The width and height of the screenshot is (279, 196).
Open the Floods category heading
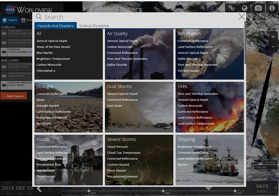click(43, 139)
